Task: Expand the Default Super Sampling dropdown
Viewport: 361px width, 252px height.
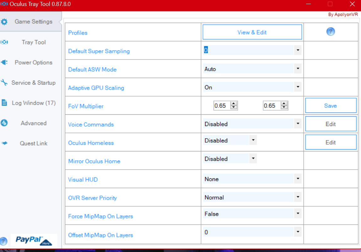Action: (x=298, y=50)
